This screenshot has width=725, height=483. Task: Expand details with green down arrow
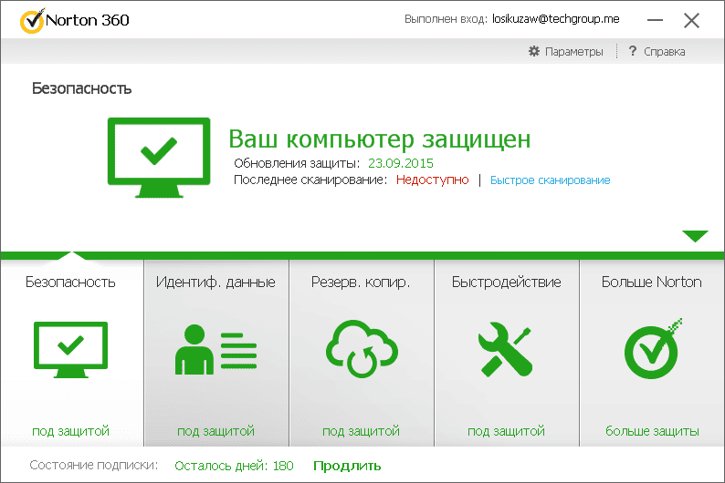695,236
